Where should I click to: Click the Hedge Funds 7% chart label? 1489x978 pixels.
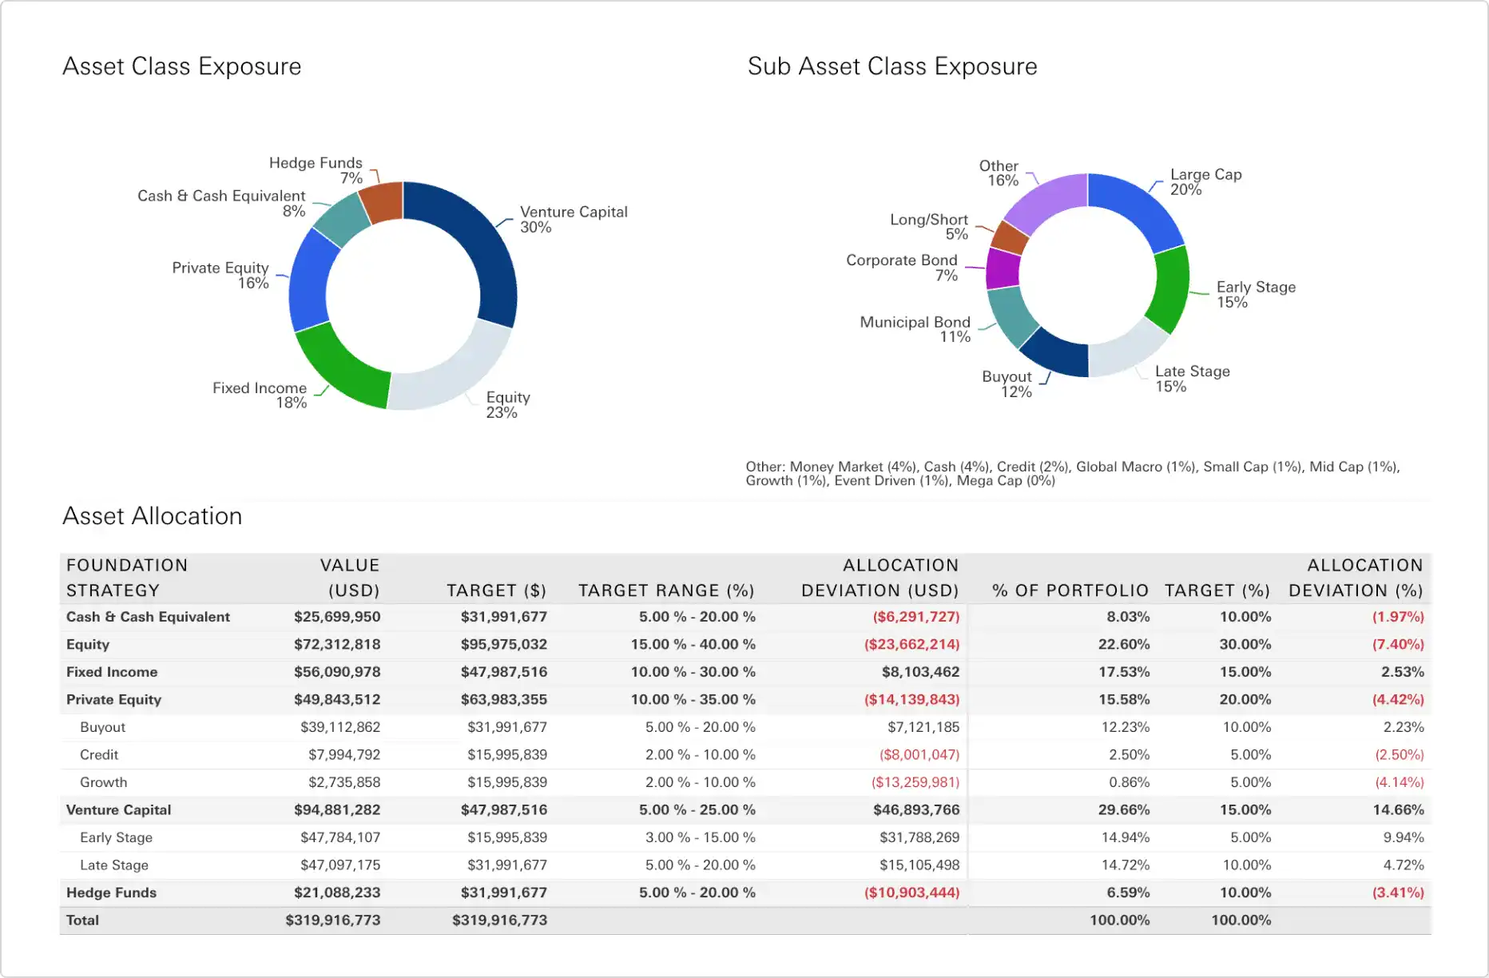pyautogui.click(x=316, y=170)
